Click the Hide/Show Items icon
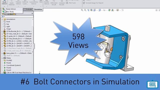160x90 pixels. point(104,10)
